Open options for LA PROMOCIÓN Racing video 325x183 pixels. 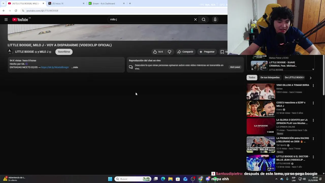click(313, 139)
